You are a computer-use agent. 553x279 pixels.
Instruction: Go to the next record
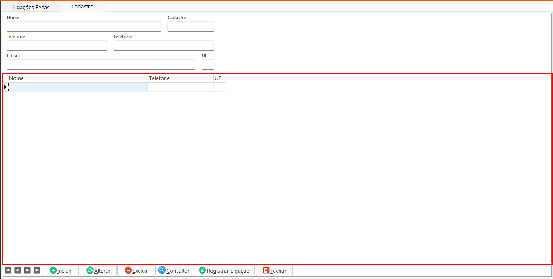pos(27,270)
